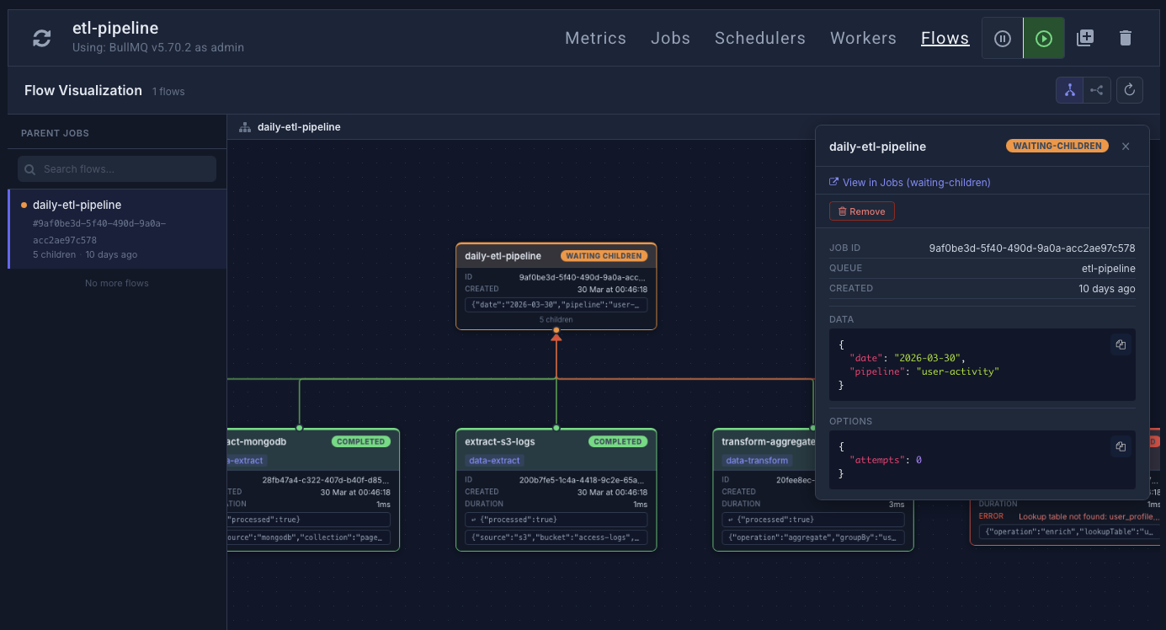Open the Metrics tab
Viewport: 1166px width, 630px height.
595,38
